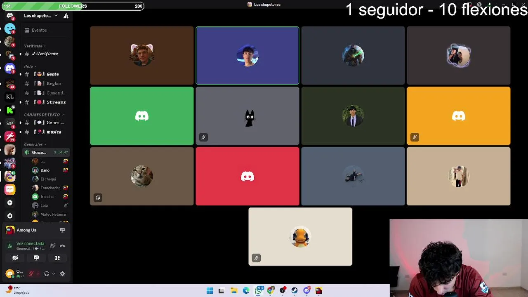
Task: Open OBS Studio from taskbar
Action: (x=283, y=291)
